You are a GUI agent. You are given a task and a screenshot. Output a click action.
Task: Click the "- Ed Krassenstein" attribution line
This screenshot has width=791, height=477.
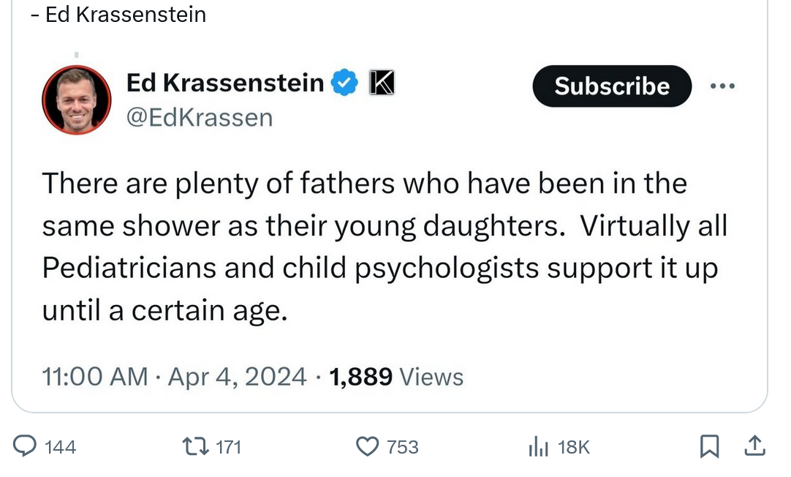(x=118, y=14)
